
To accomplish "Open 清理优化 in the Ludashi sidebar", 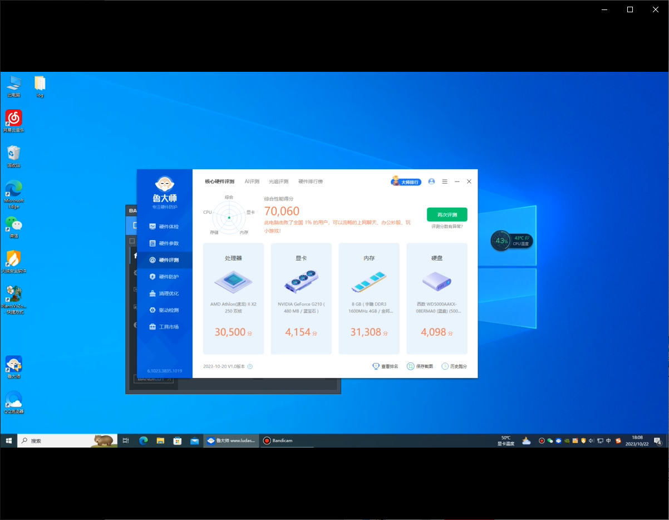I will tap(165, 293).
